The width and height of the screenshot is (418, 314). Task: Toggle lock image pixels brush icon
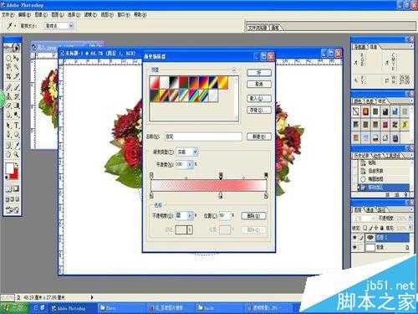tap(371, 228)
